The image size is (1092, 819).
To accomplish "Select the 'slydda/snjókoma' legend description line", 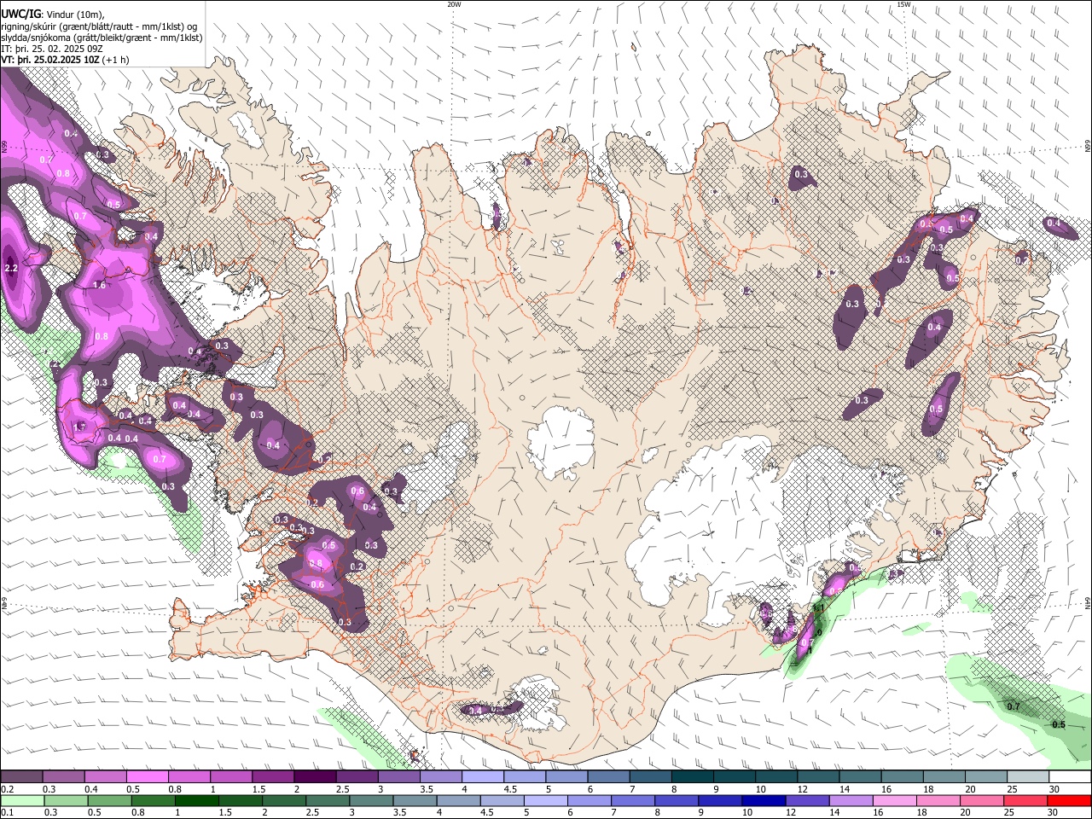I will [102, 38].
